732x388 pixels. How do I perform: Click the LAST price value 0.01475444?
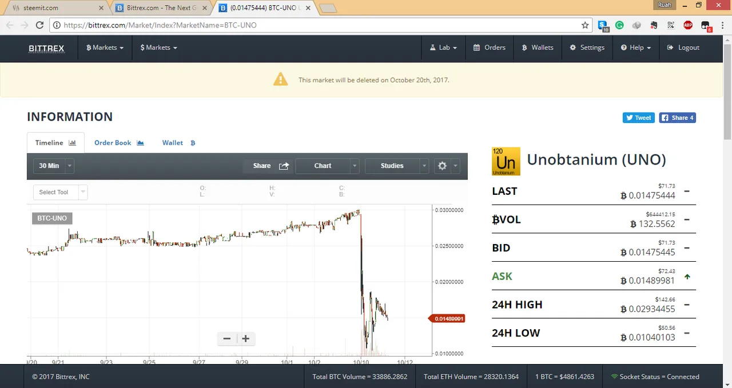pos(648,196)
